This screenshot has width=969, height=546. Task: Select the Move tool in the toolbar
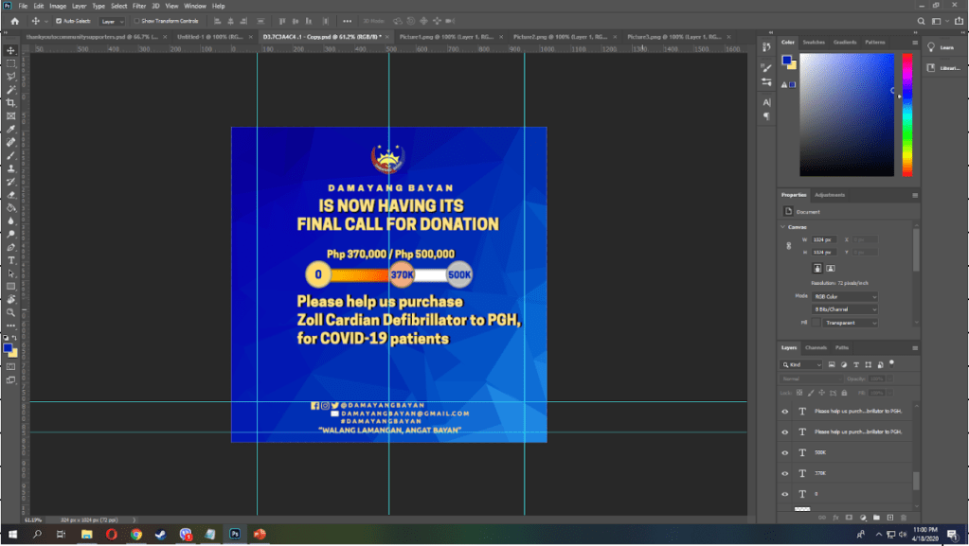click(x=10, y=50)
